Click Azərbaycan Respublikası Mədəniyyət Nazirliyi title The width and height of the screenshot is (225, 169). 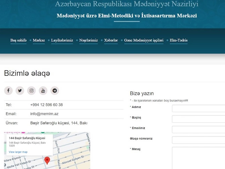click(127, 4)
